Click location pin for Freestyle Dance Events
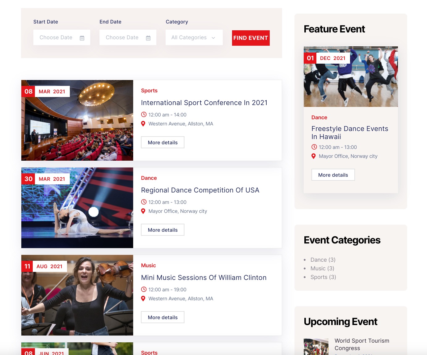 (314, 156)
